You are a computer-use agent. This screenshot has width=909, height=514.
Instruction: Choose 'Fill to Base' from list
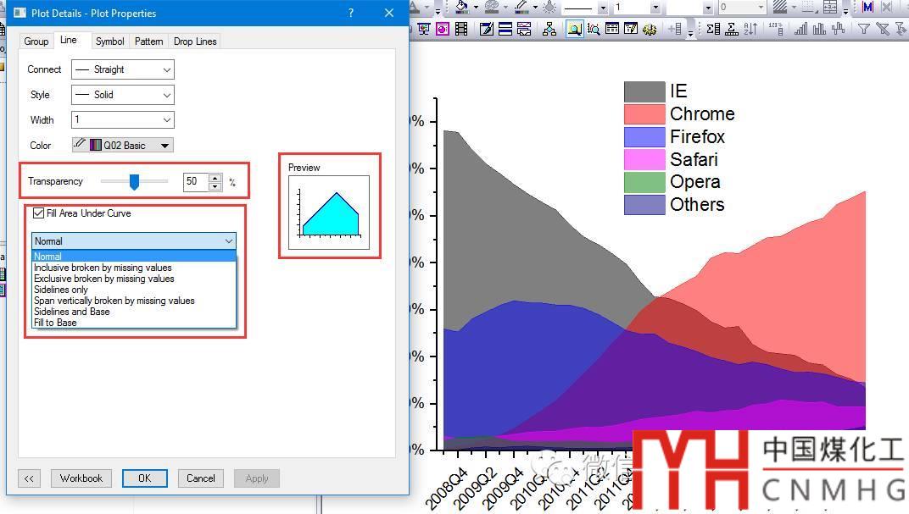pos(55,323)
